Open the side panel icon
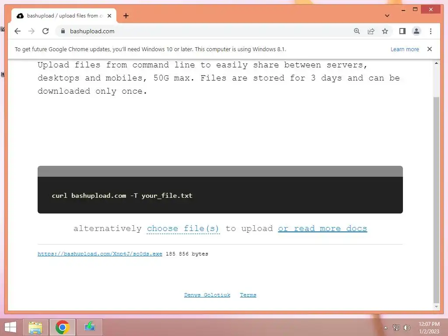Viewport: 448px width, 336px height. [x=402, y=31]
